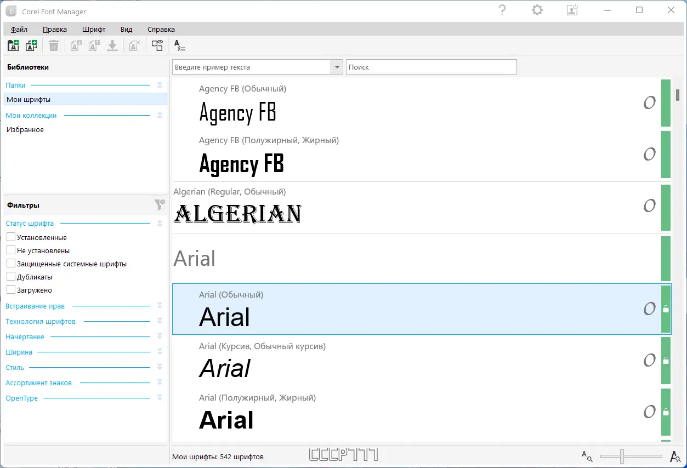Click the OpenType icon on Arial (Обычный)
Screen dimensions: 687x468
pyautogui.click(x=650, y=309)
